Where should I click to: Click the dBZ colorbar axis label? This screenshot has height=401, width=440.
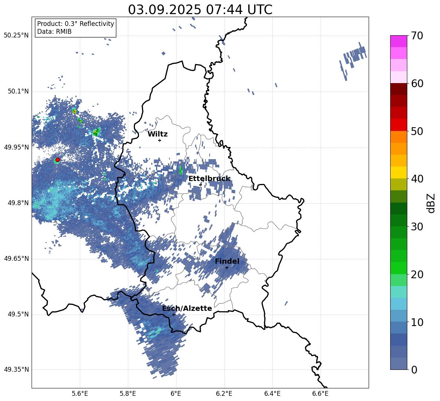click(431, 203)
